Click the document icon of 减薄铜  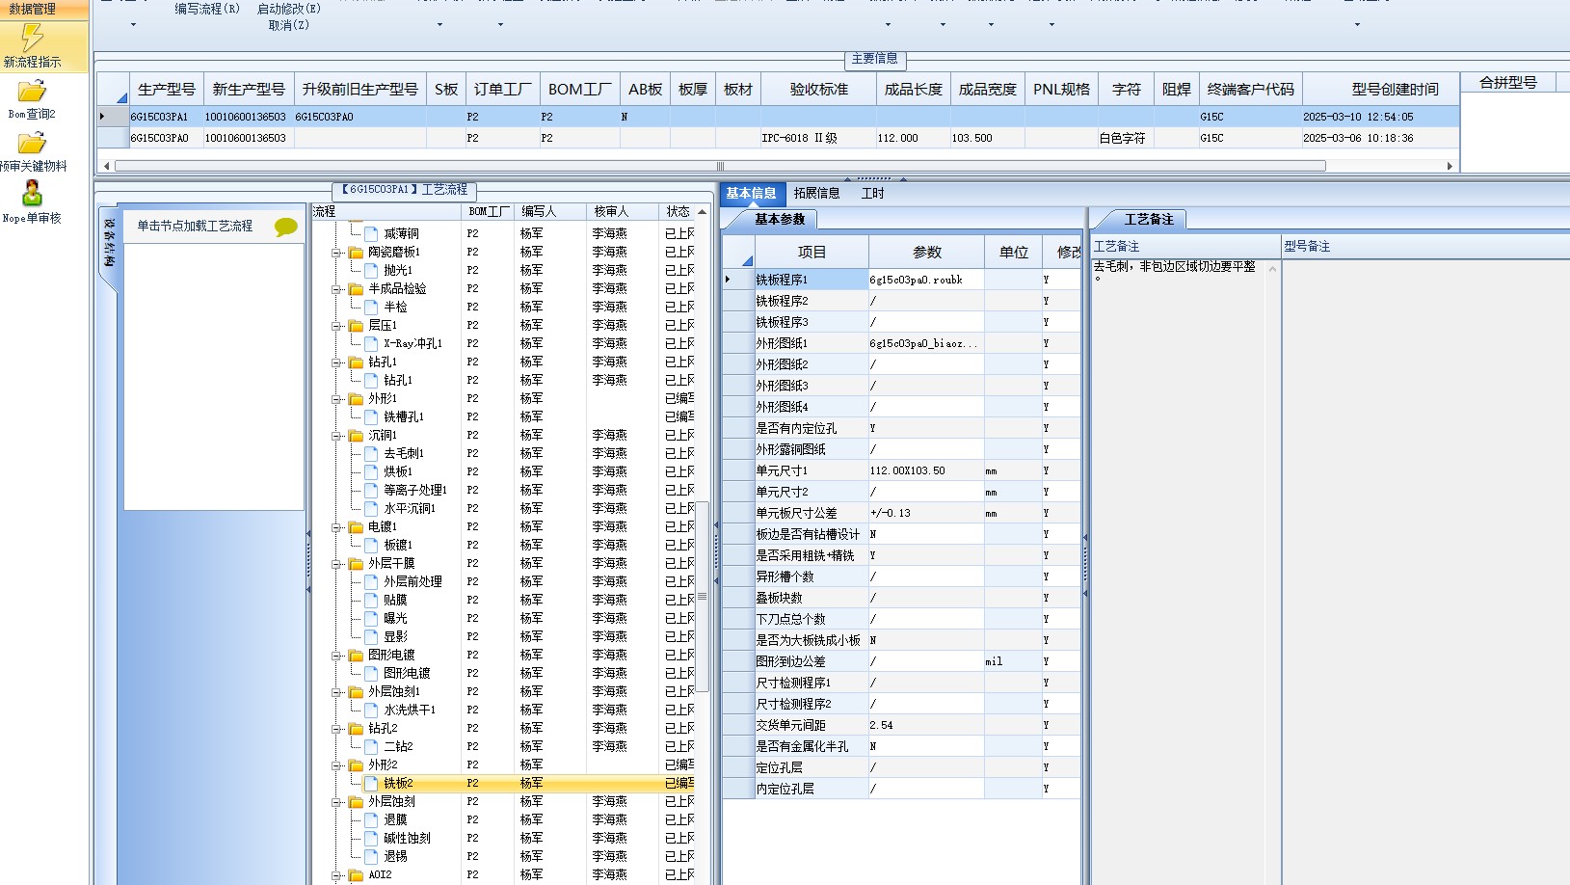coord(371,234)
